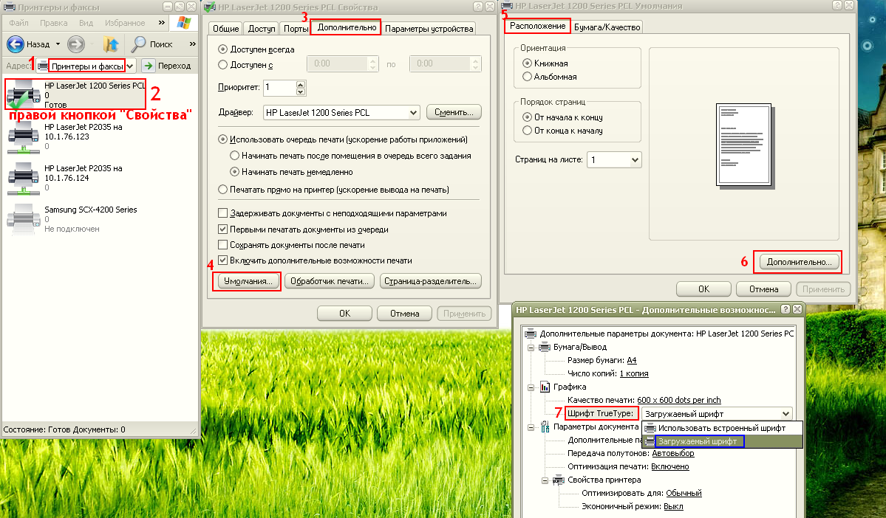The height and width of the screenshot is (518, 886).
Task: Select the Samsung SCX-4200 Series printer icon
Action: pyautogui.click(x=22, y=219)
